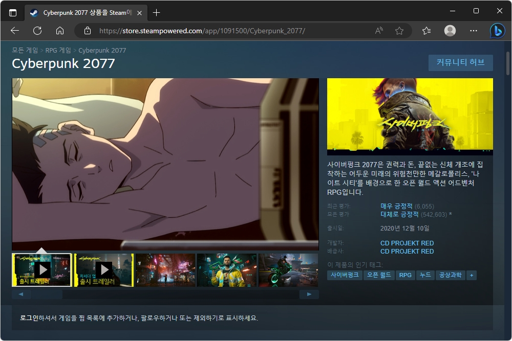Play the 차세대 업 출시 트레일러 thumbnail

point(104,270)
